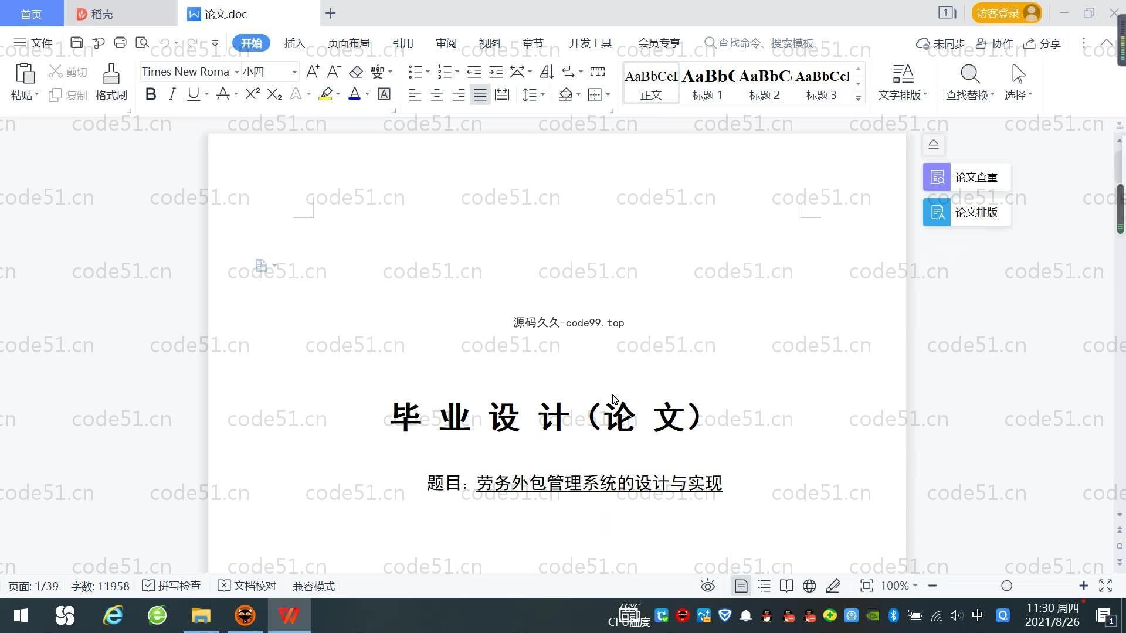This screenshot has width=1126, height=633.
Task: Open the font name dropdown
Action: point(236,72)
